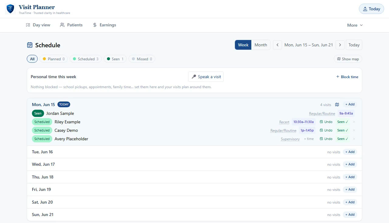Jump to Today next to the date range
Screen dimensions: 389x223
pyautogui.click(x=354, y=45)
